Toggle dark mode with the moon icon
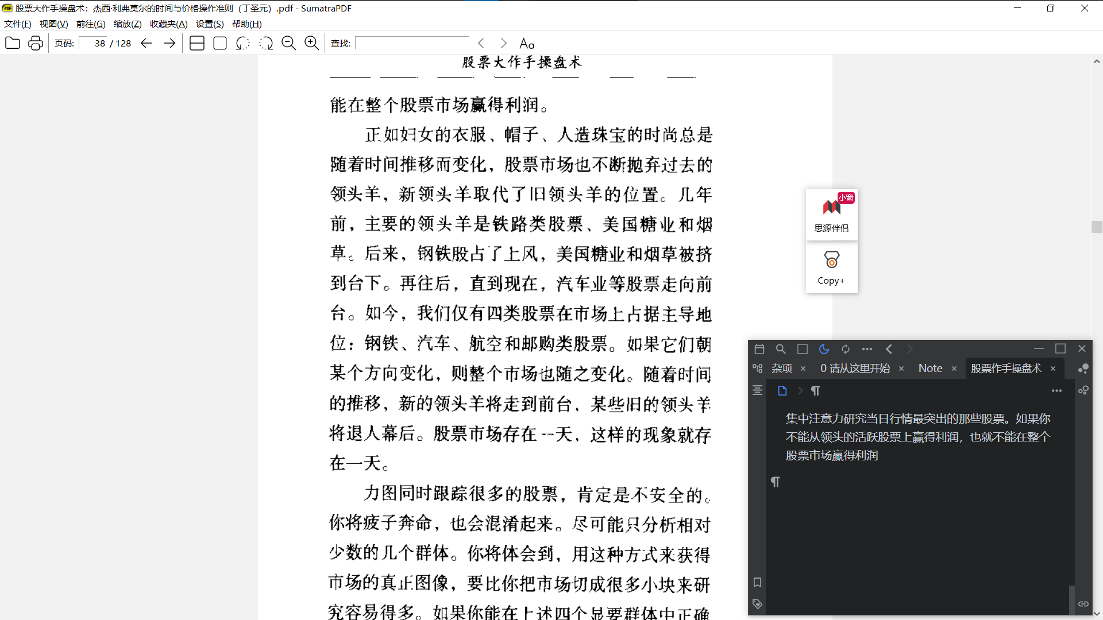Viewport: 1103px width, 620px height. (824, 348)
